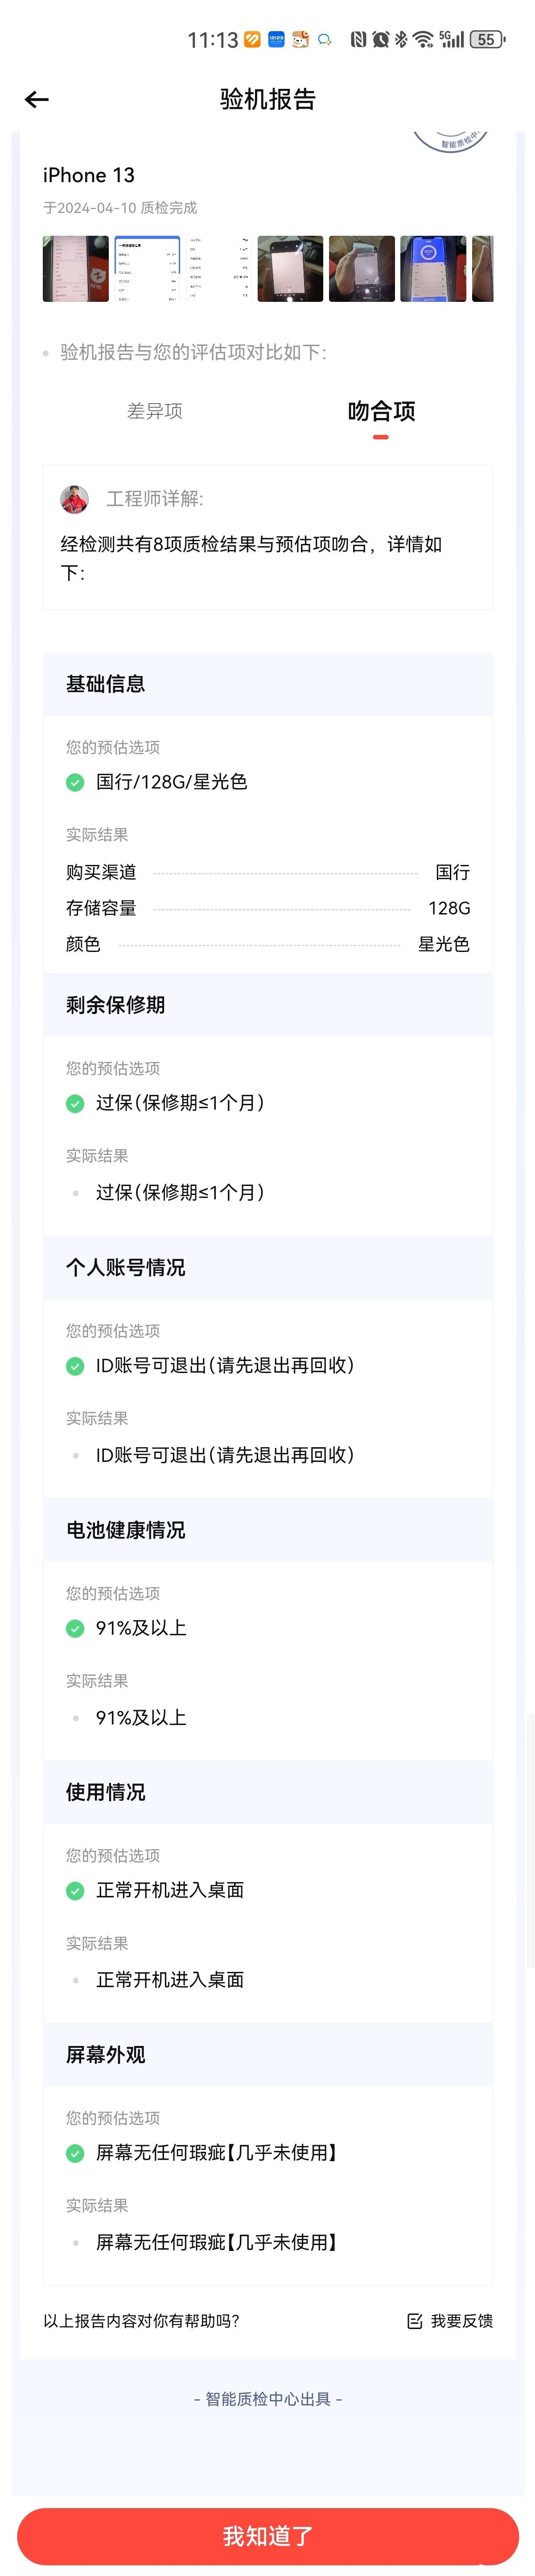The width and height of the screenshot is (535, 2576).
Task: Tap the 电池健康情况 section header
Action: coord(267,1530)
